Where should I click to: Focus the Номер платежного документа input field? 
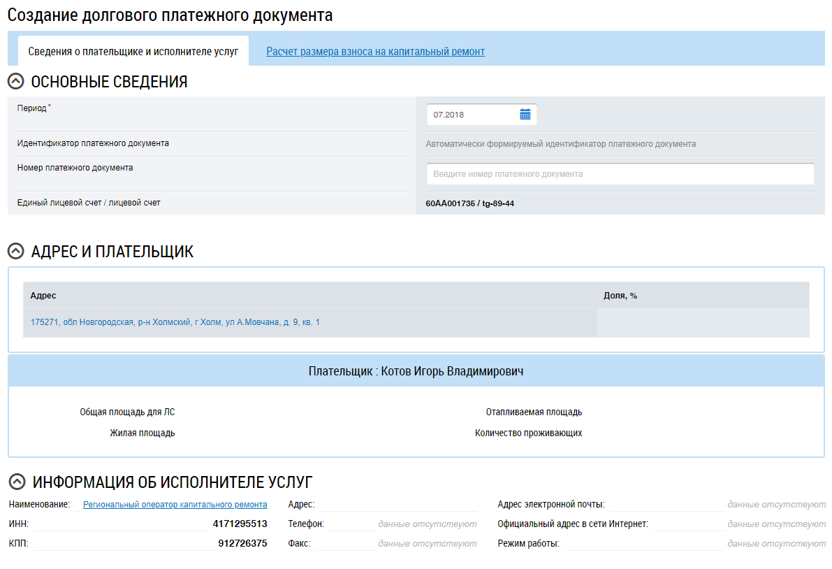pos(620,174)
